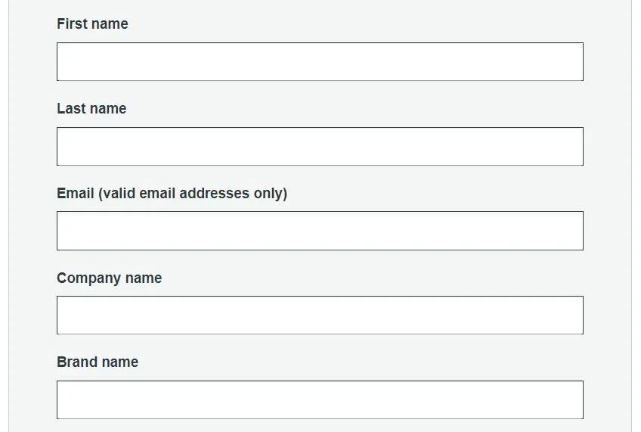Place cursor in the topmost text box
641x432 pixels.
pos(320,62)
